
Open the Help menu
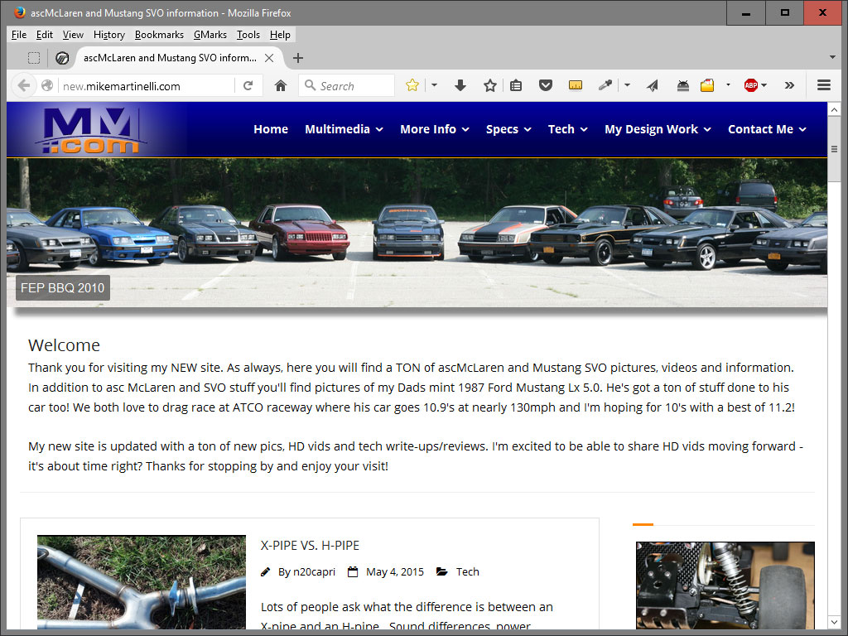[x=280, y=35]
